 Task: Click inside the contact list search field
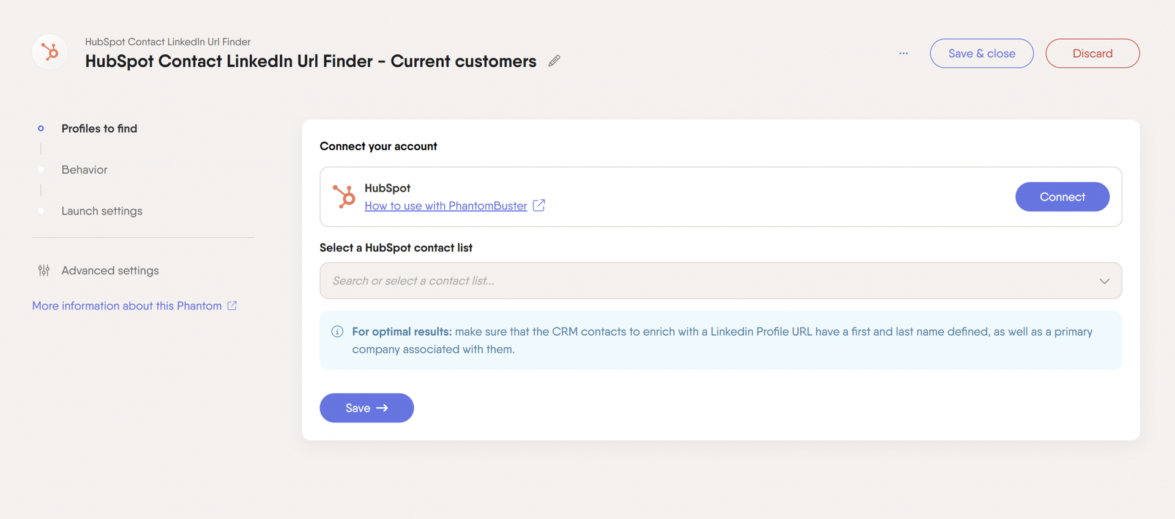click(551, 281)
